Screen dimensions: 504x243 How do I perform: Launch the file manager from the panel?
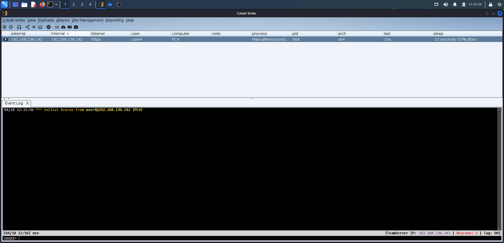coord(24,4)
